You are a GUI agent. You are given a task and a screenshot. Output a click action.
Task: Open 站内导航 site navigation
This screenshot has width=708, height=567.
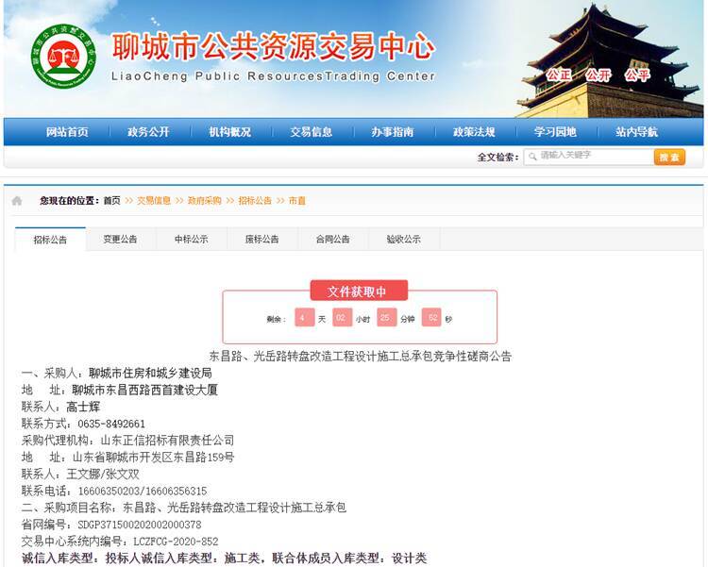coord(636,132)
